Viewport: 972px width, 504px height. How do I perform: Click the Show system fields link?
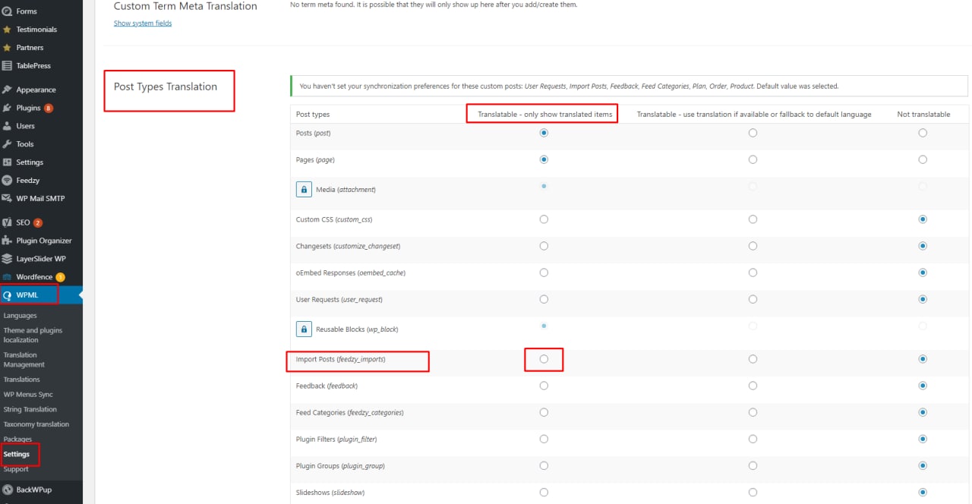(x=143, y=24)
